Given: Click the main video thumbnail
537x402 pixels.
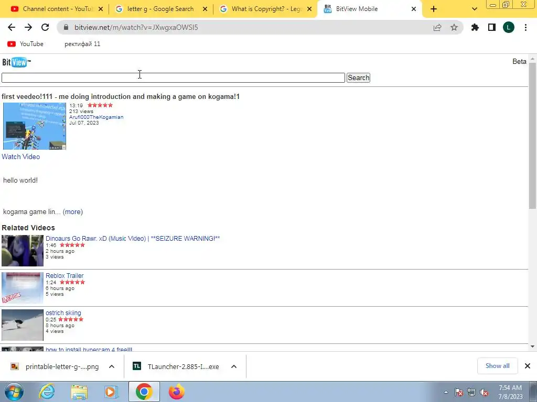Looking at the screenshot, I should click(34, 126).
